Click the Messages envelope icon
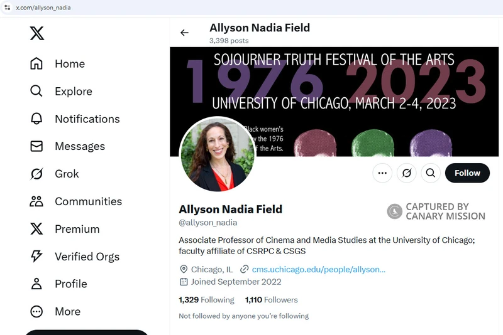Image resolution: width=503 pixels, height=335 pixels. pos(36,146)
